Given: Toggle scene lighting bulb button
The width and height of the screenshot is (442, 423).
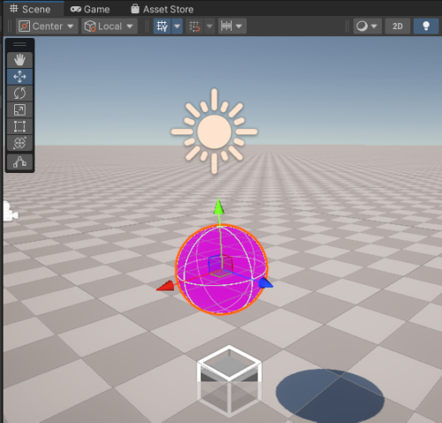Looking at the screenshot, I should pyautogui.click(x=426, y=26).
